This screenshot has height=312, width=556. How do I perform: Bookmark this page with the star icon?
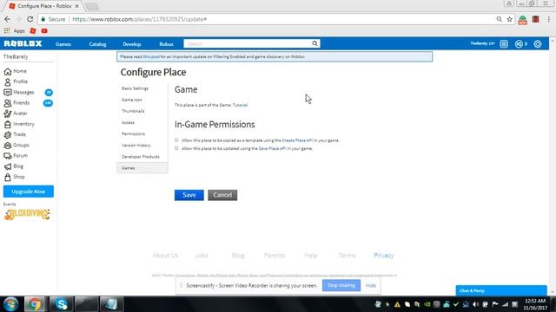[x=510, y=19]
